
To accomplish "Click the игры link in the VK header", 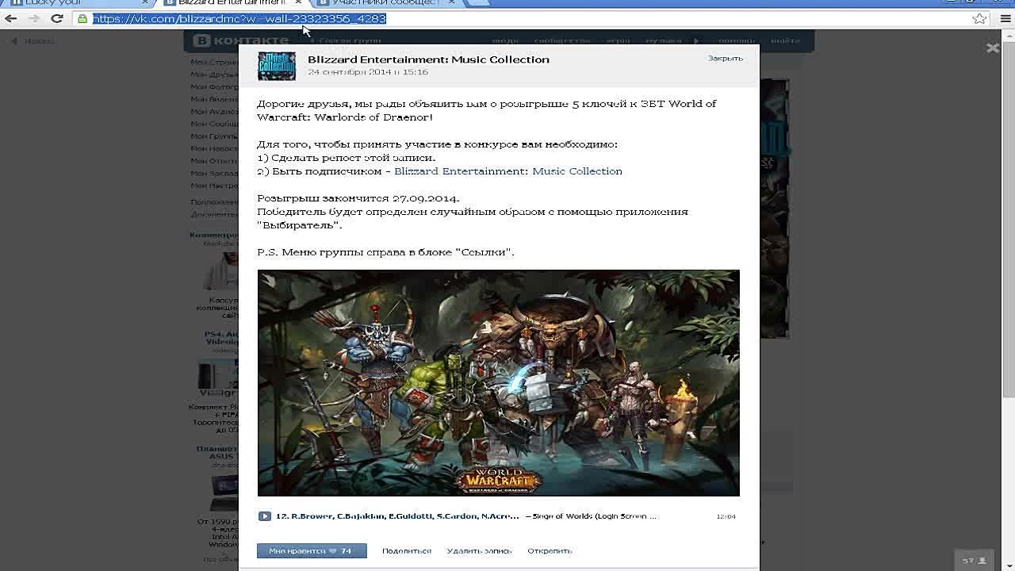I will [x=619, y=40].
